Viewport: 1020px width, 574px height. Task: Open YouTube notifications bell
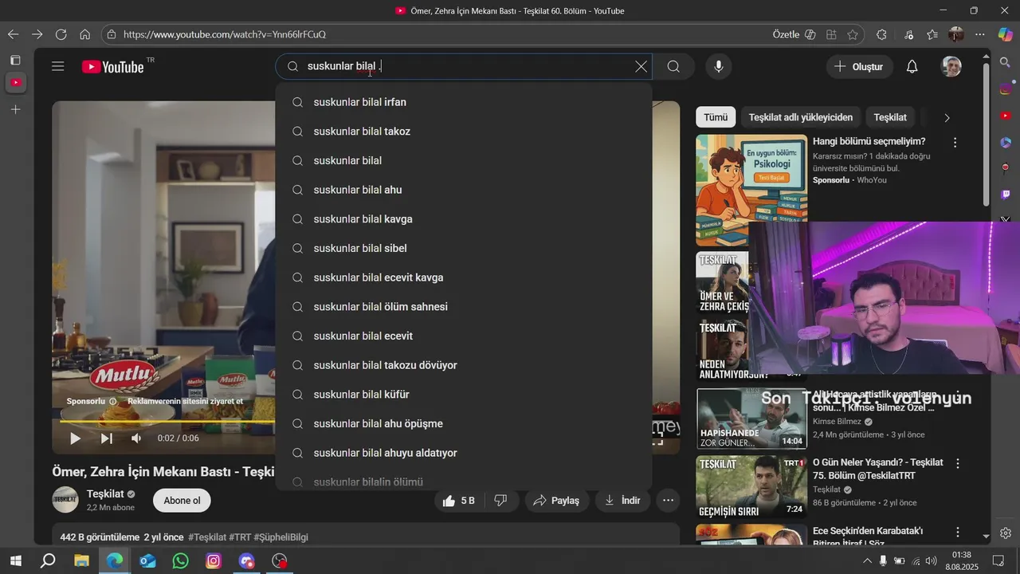tap(912, 66)
